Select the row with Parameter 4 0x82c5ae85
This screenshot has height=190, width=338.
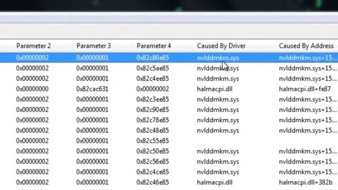coord(169,68)
